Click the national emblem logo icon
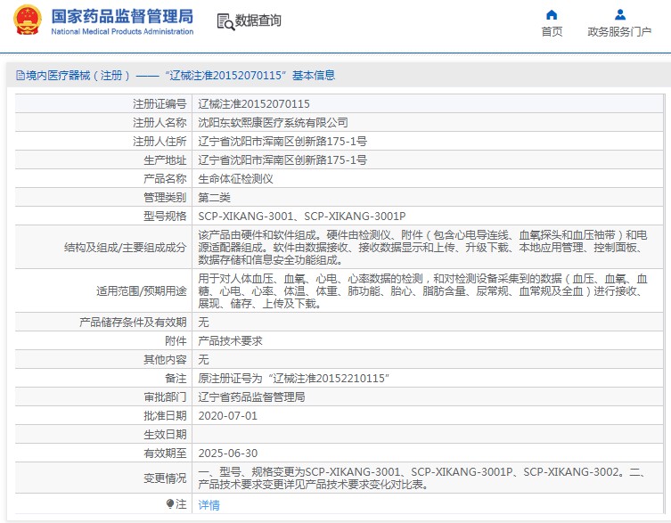The width and height of the screenshot is (671, 523). 28,20
